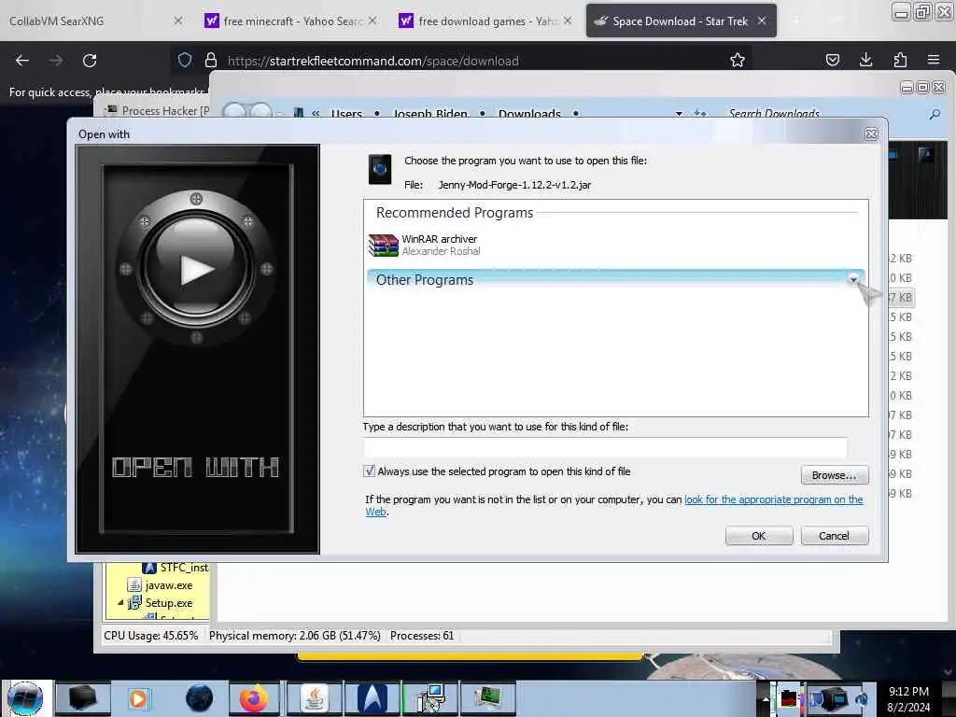Close the Open with dialog
Screen dimensions: 956x717
point(871,134)
